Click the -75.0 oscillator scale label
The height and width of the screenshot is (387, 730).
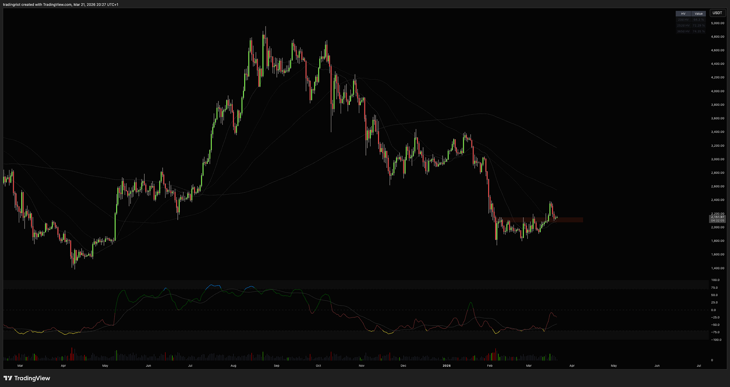click(x=715, y=332)
